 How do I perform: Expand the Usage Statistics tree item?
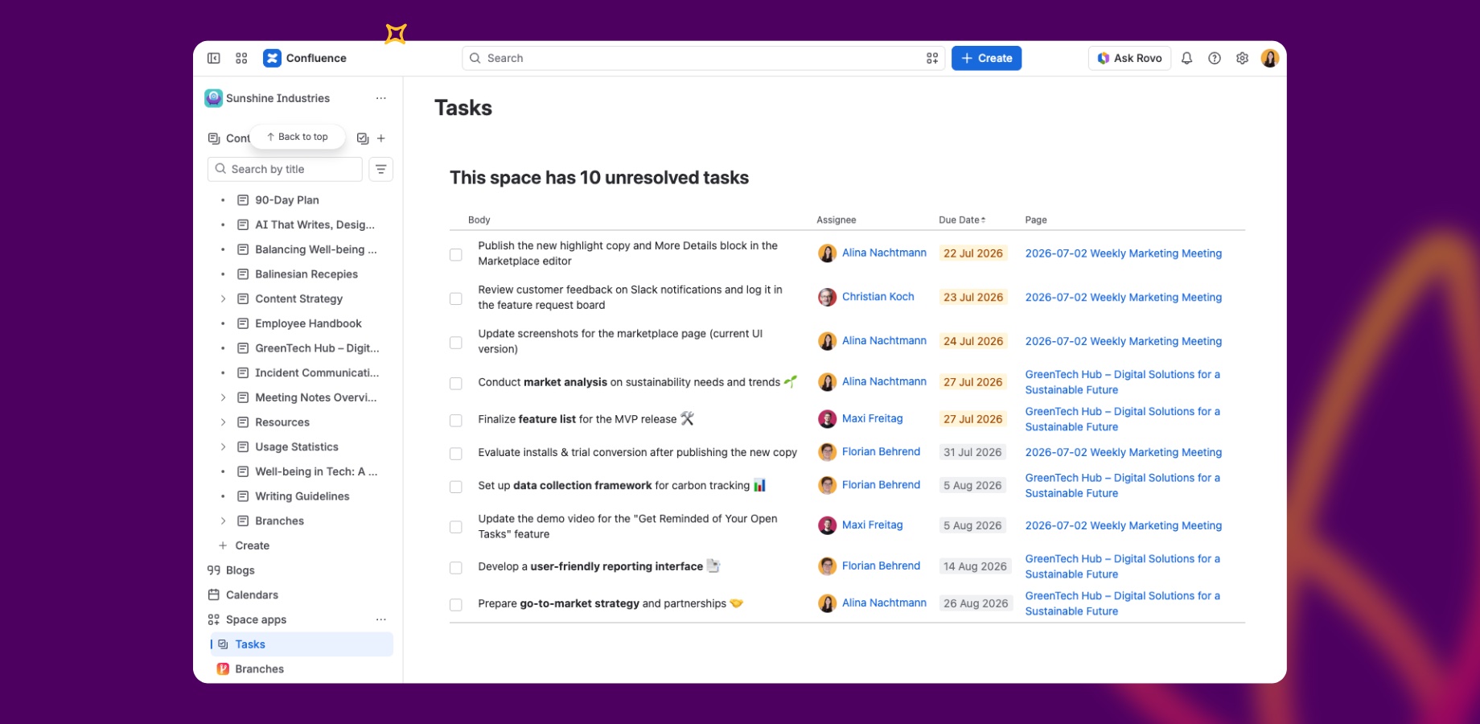point(223,446)
